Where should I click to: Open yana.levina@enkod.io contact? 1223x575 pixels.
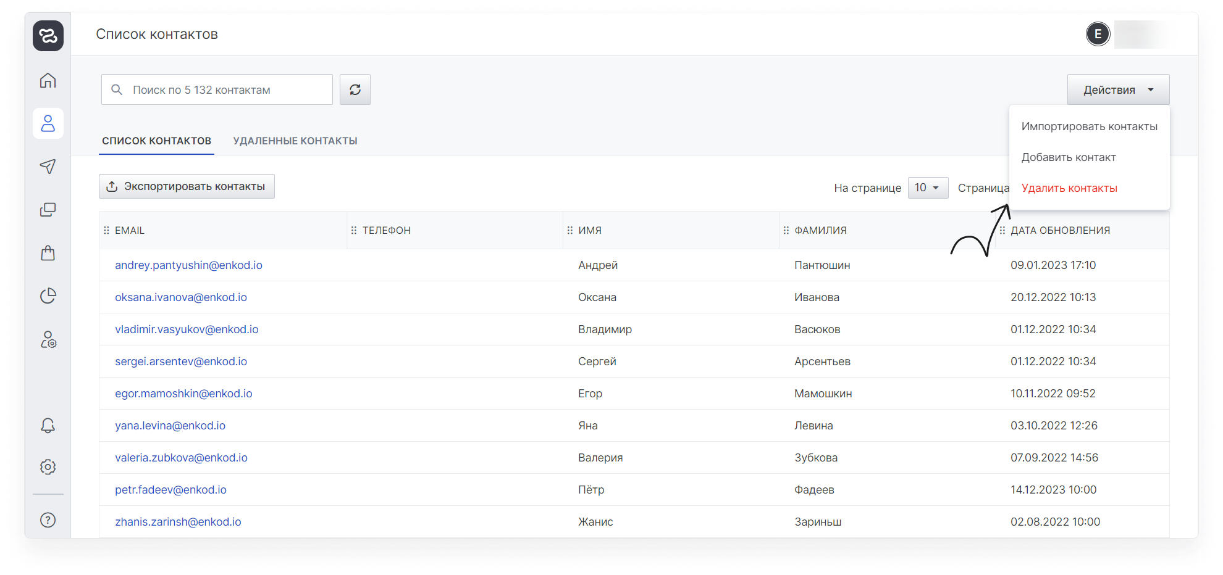(x=170, y=426)
